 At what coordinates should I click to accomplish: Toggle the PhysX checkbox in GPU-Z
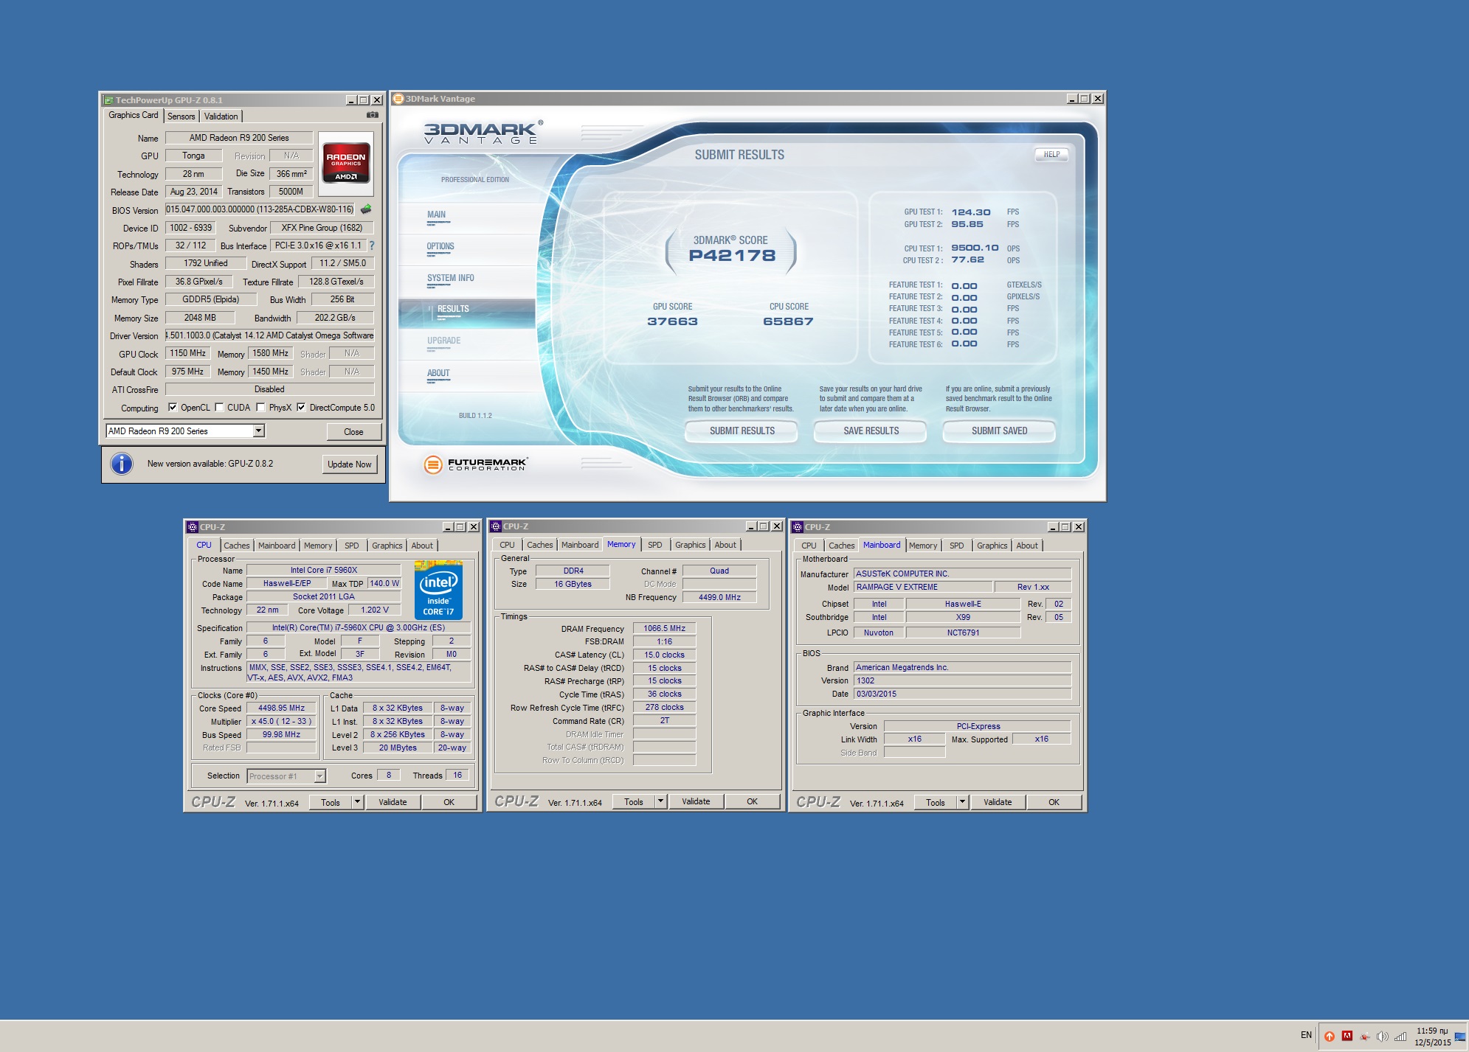(x=260, y=407)
